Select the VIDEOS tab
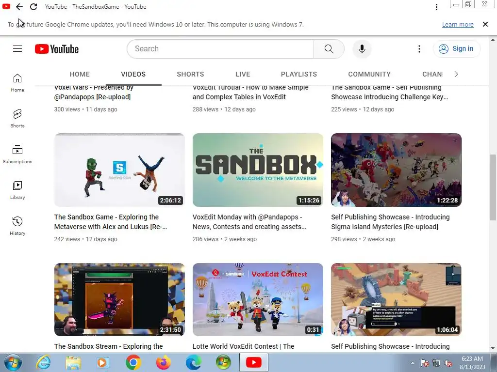Viewport: 497px width, 372px height. [x=133, y=74]
